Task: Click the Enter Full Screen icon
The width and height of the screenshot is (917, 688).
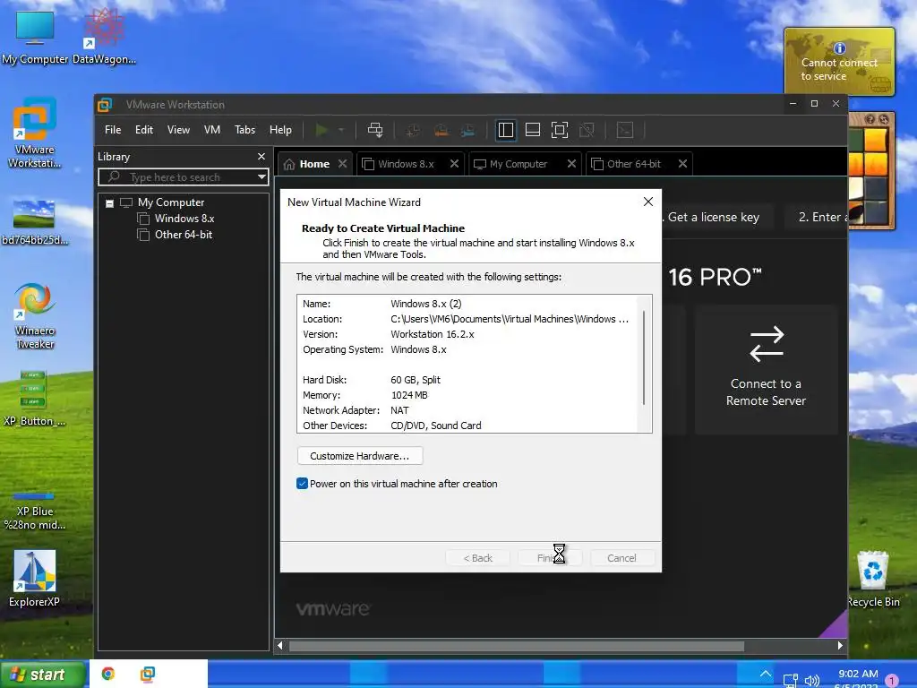Action: click(x=560, y=130)
